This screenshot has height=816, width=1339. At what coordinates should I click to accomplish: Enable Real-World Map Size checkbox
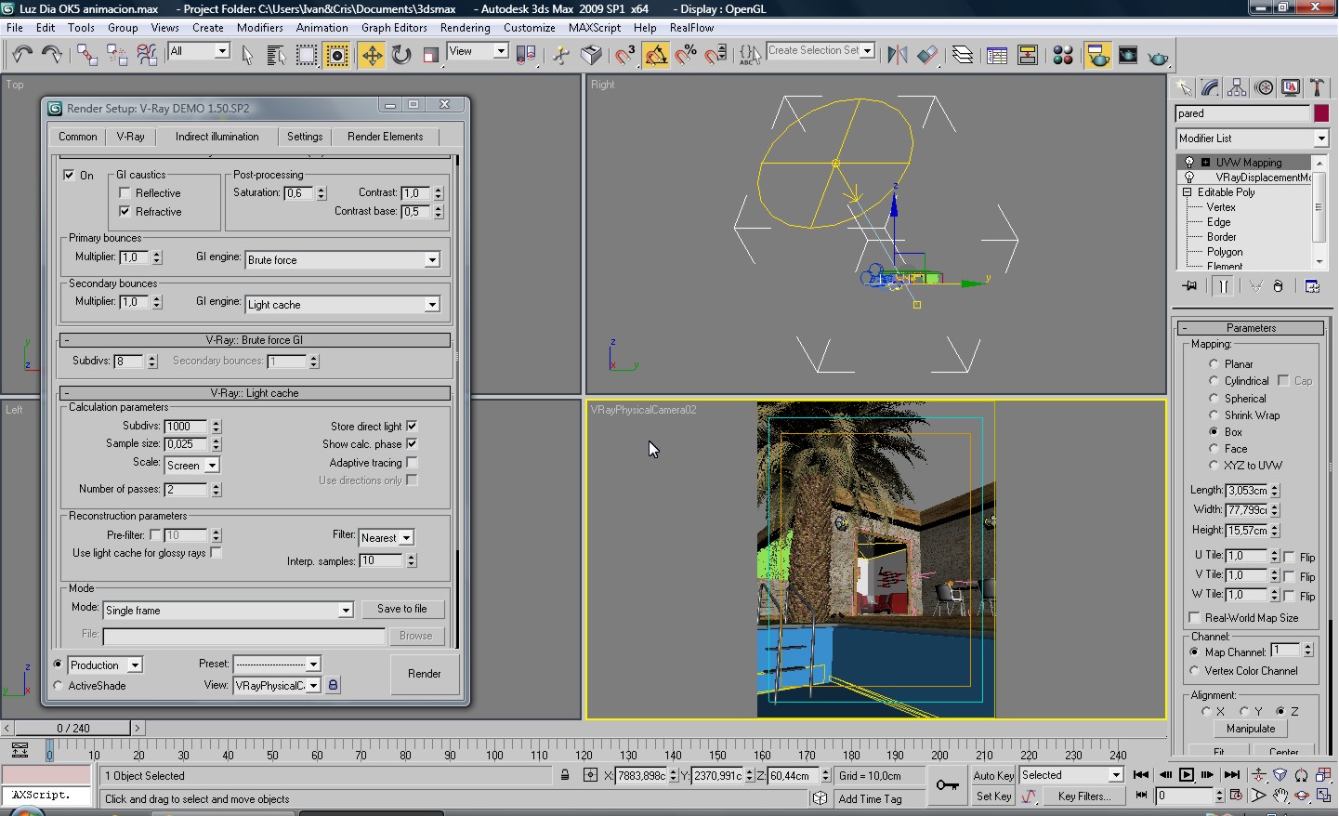(1194, 618)
